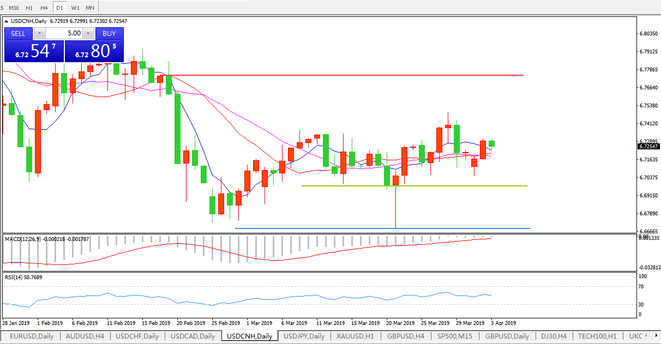This screenshot has height=344, width=661.
Task: Increase lot volume with up arrow
Action: pos(88,33)
